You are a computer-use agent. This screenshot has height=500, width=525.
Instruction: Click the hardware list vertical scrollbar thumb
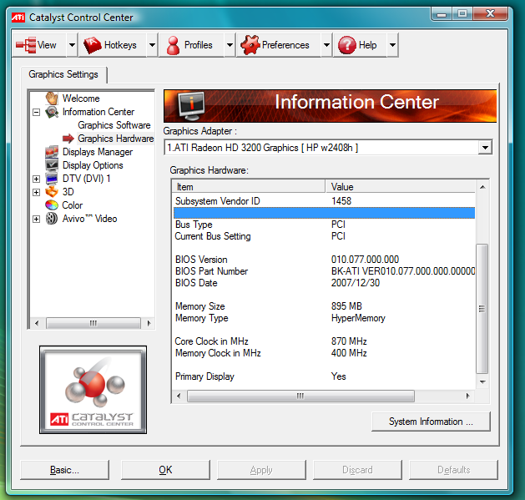[x=482, y=309]
